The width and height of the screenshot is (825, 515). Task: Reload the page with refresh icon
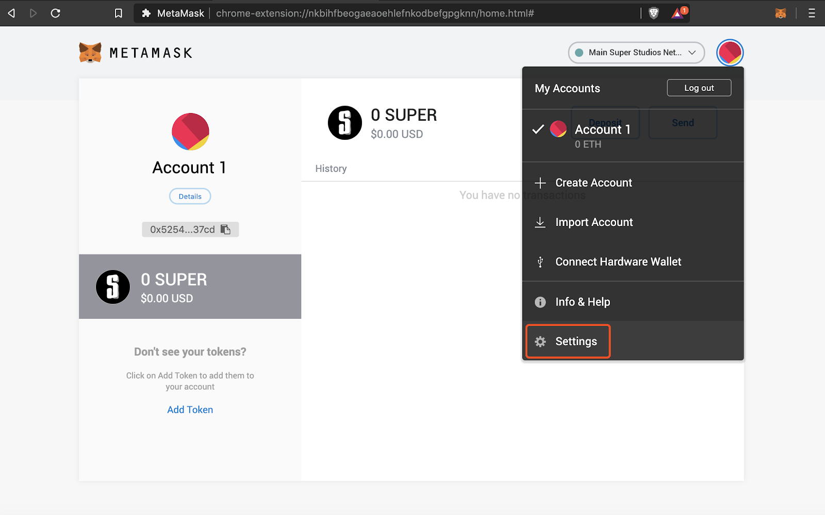pos(56,13)
